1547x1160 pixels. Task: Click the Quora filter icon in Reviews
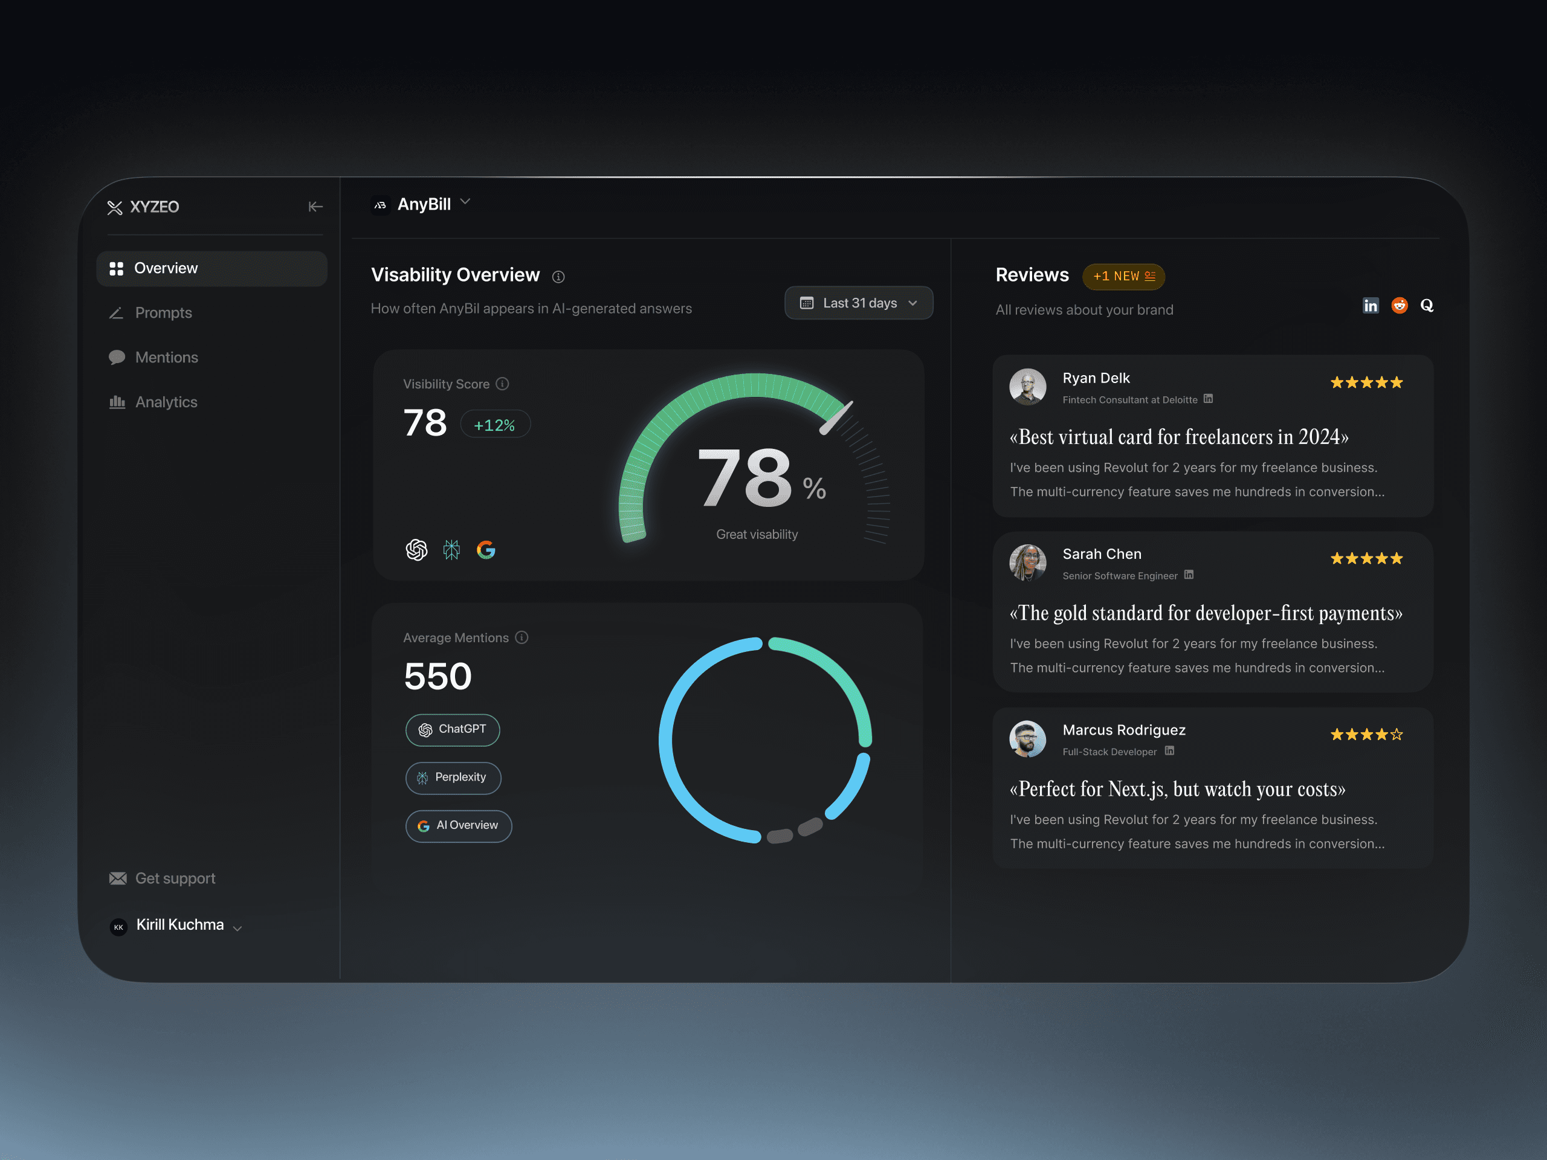tap(1427, 306)
